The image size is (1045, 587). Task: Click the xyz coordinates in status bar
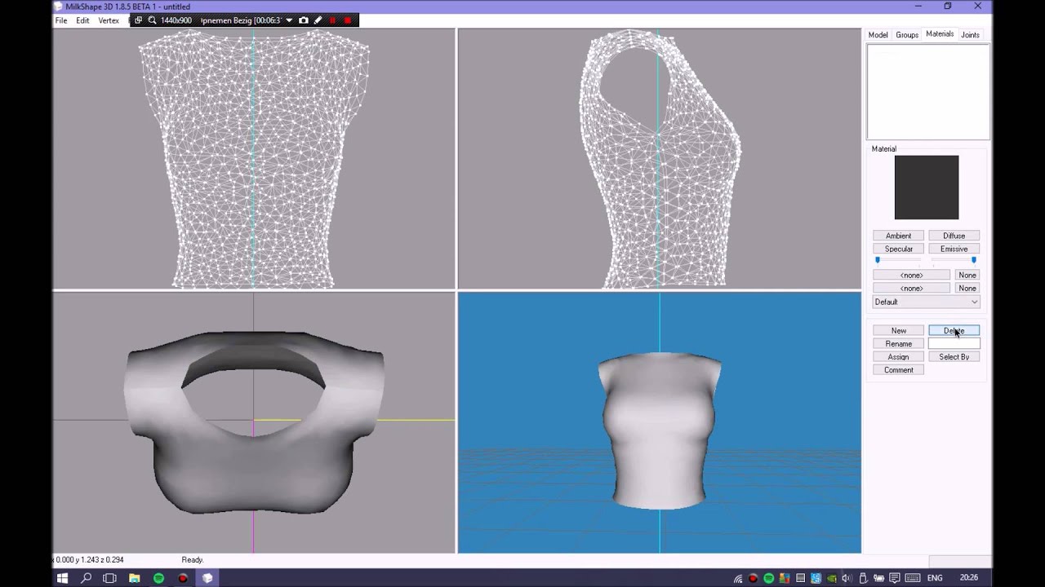(89, 560)
